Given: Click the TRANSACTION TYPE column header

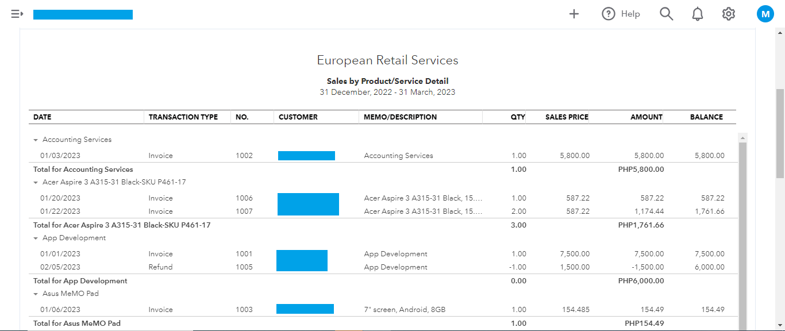Looking at the screenshot, I should point(183,117).
